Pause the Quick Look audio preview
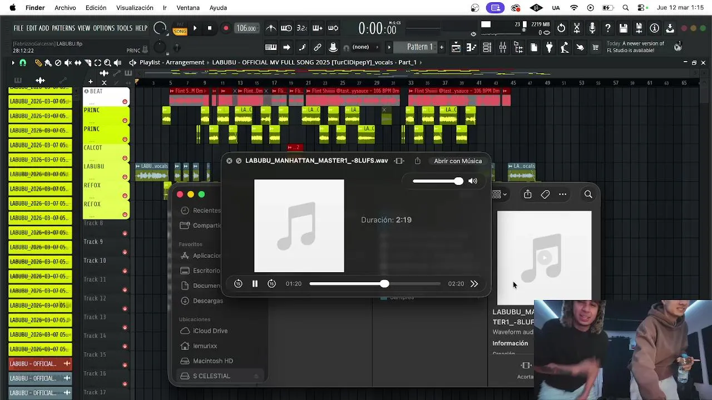The height and width of the screenshot is (400, 712). (x=255, y=284)
